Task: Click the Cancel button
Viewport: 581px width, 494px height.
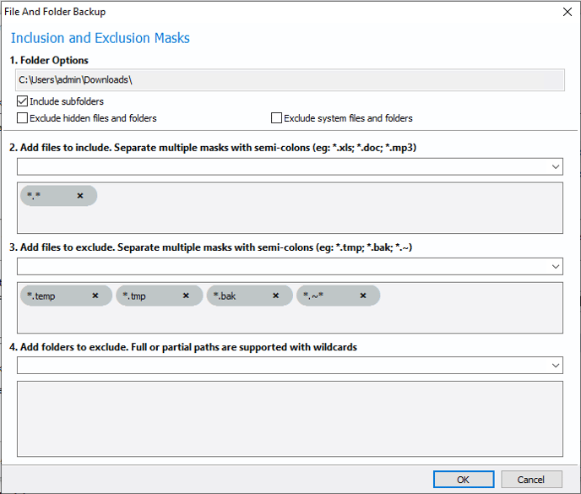Action: [x=531, y=480]
